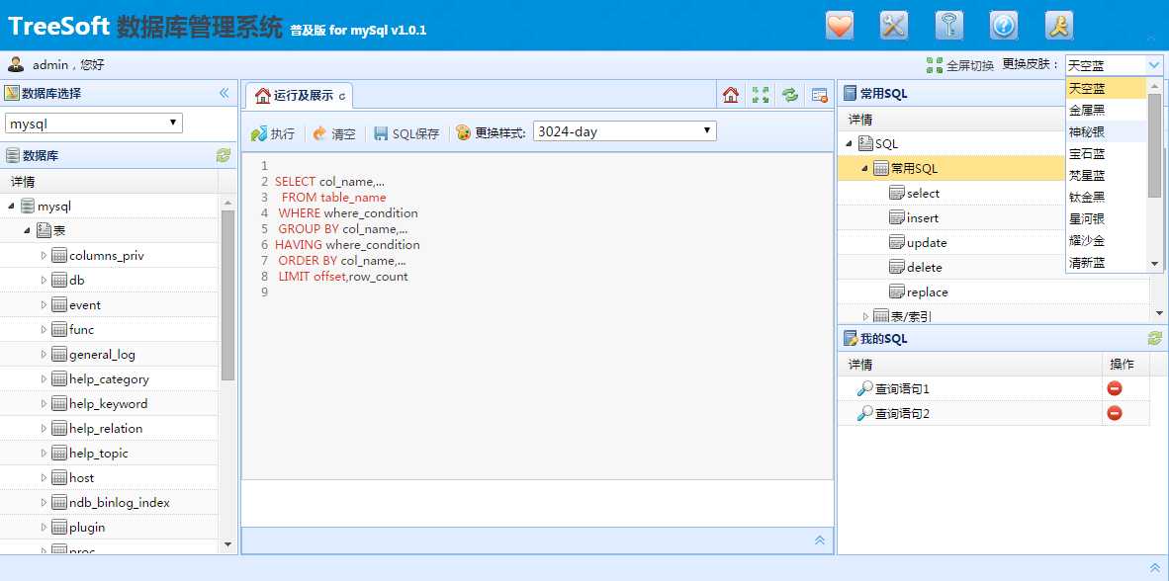Viewport: 1169px width, 581px height.
Task: Open saved query 查询语句2
Action: 902,413
